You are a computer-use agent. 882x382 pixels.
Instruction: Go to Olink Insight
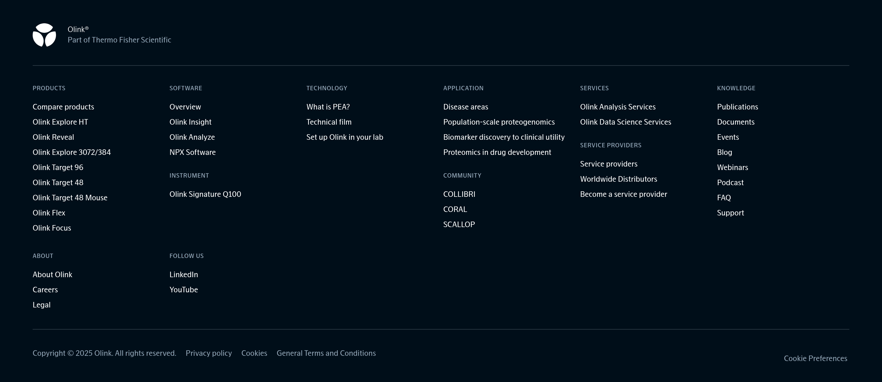pyautogui.click(x=190, y=122)
